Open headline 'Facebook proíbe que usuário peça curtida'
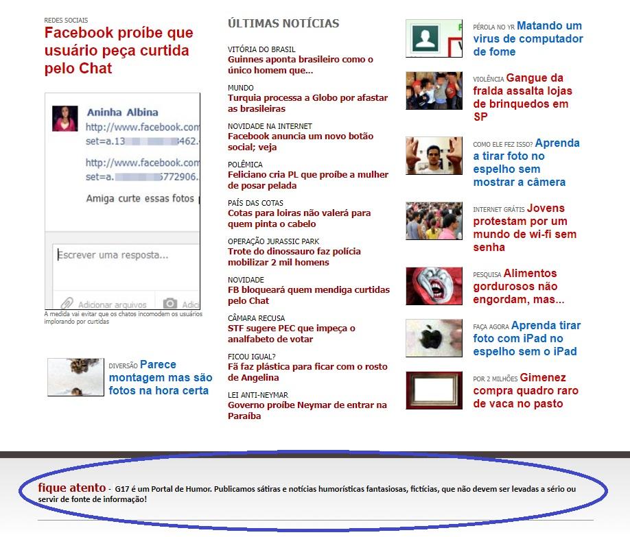This screenshot has width=630, height=537. (x=119, y=50)
